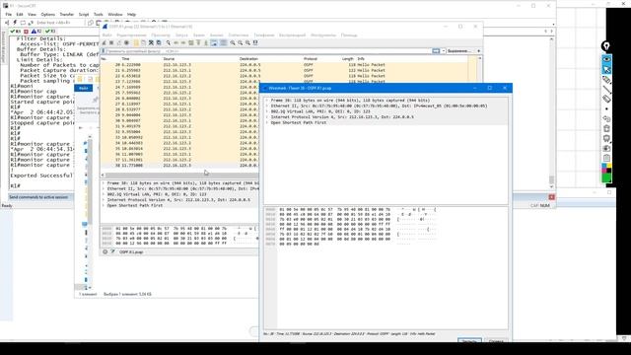Click the Wireshark display filter input field

tap(267, 51)
